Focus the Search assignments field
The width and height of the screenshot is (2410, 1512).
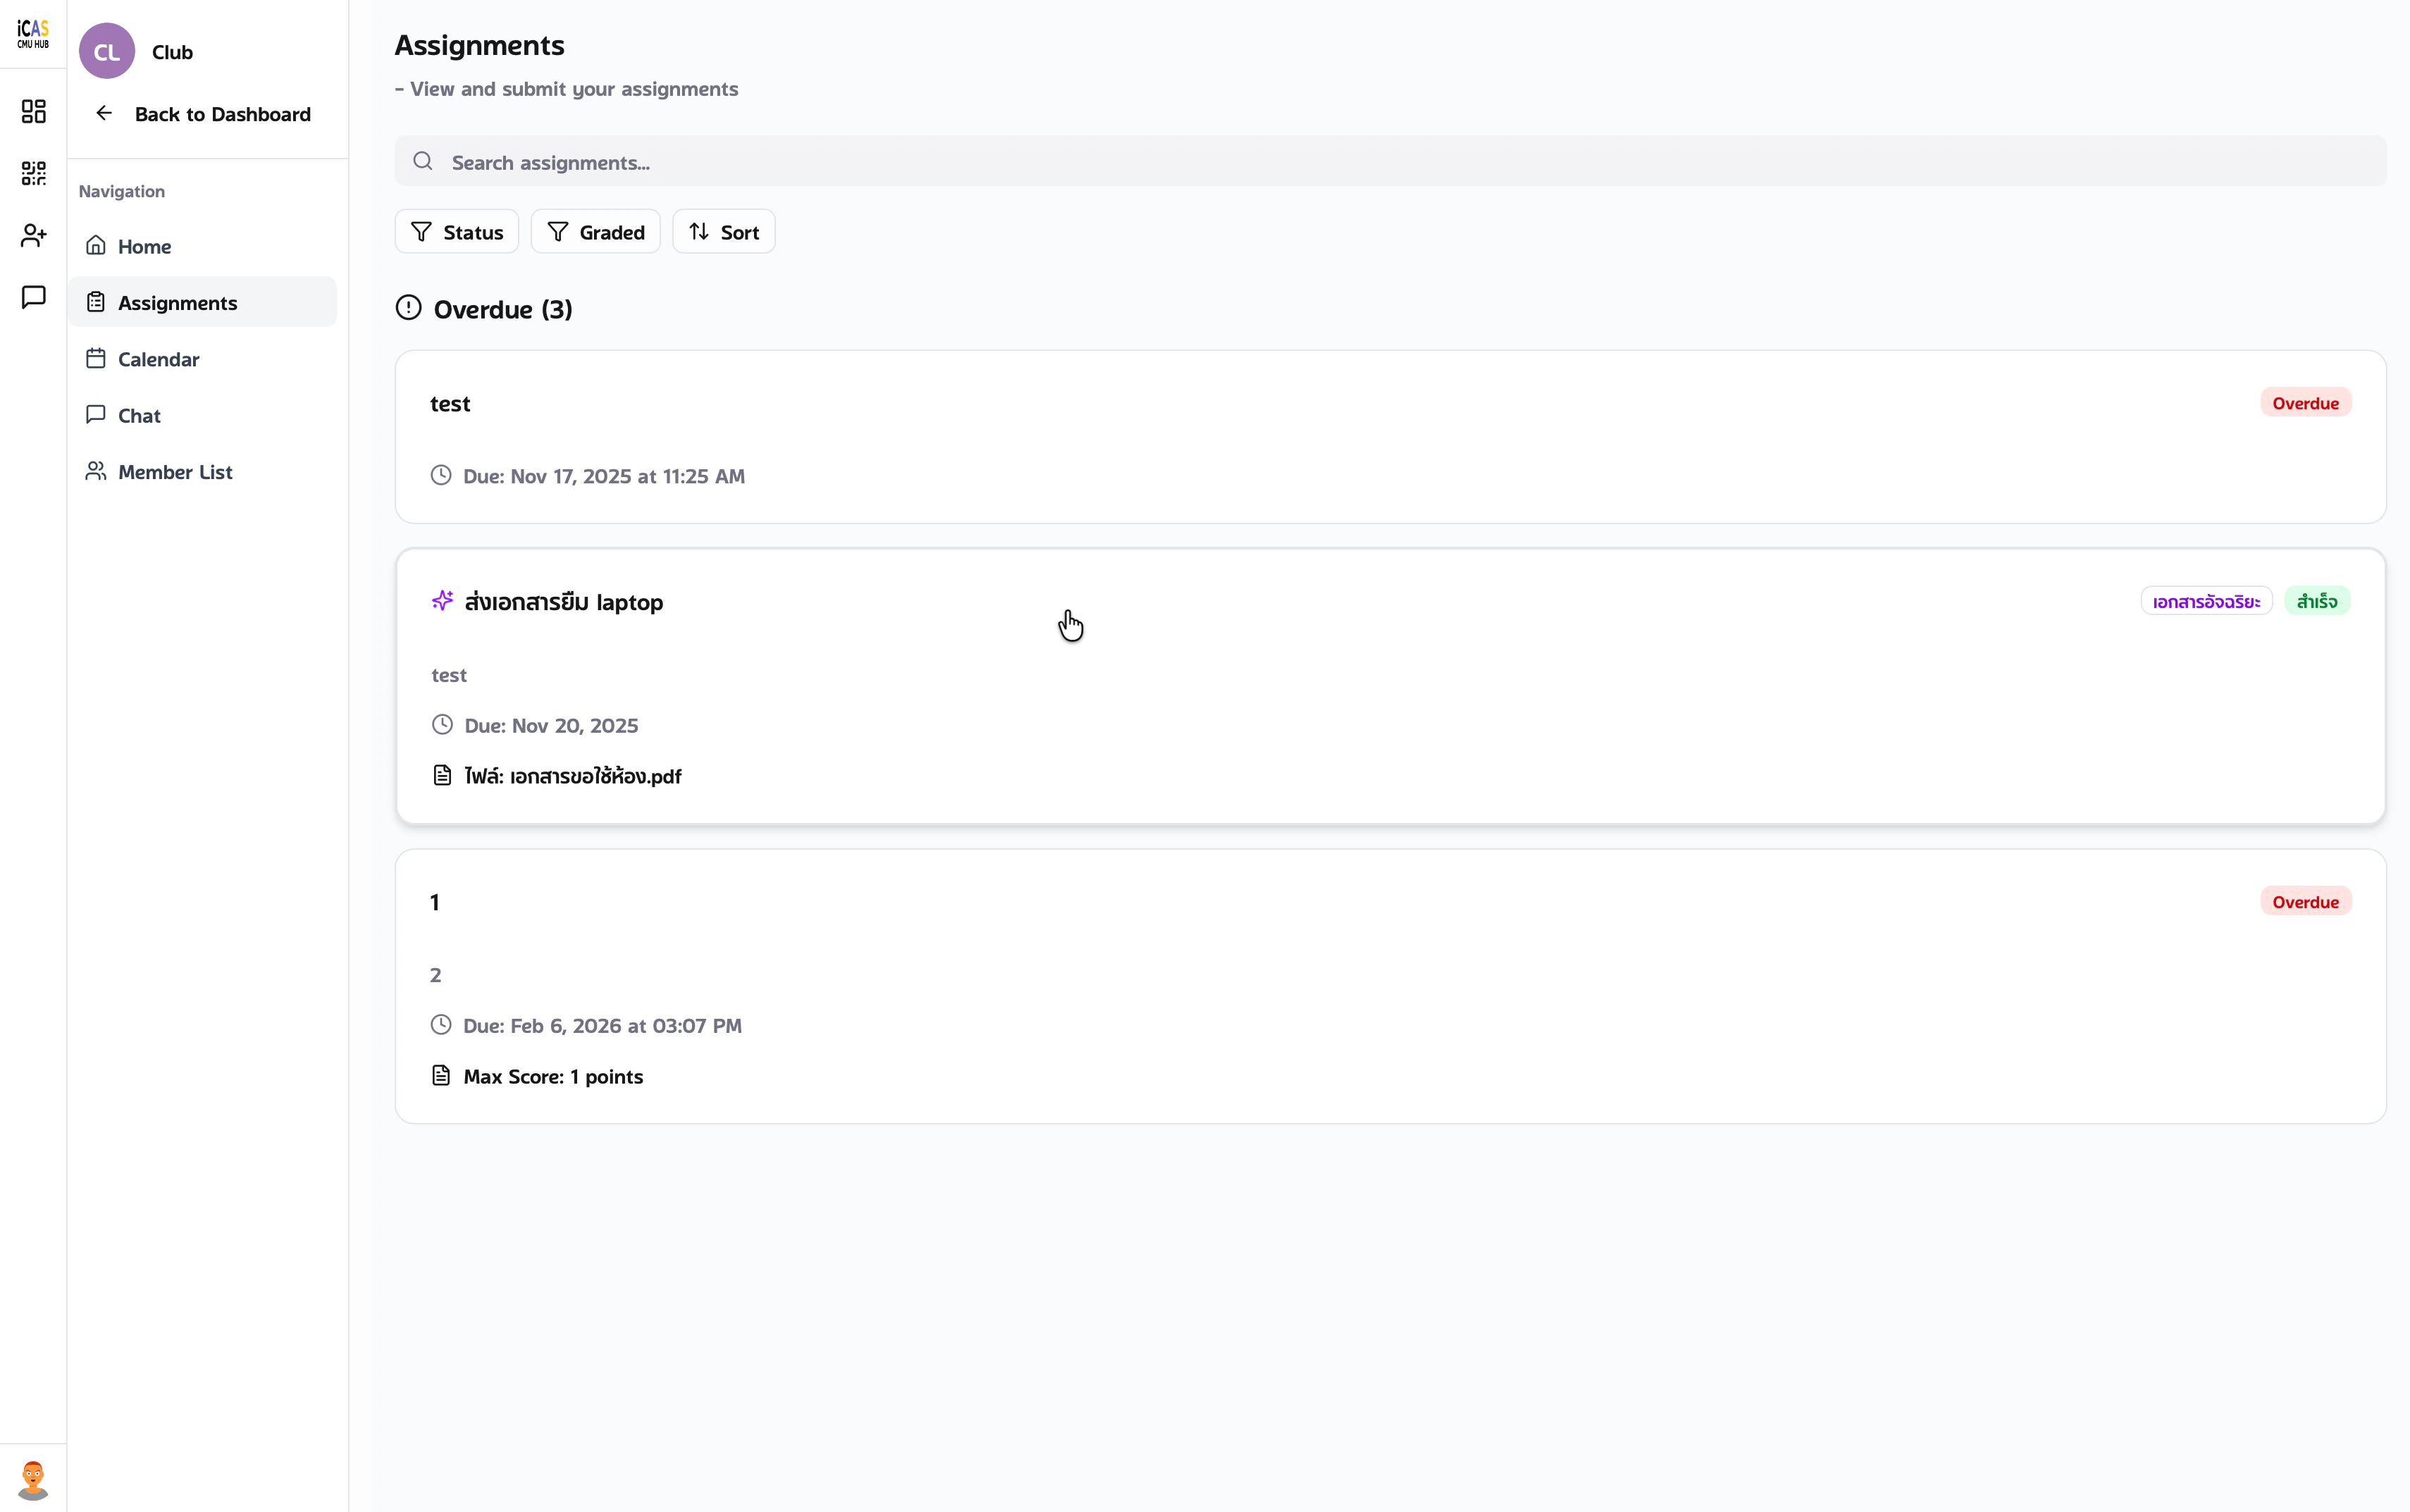click(x=1390, y=161)
